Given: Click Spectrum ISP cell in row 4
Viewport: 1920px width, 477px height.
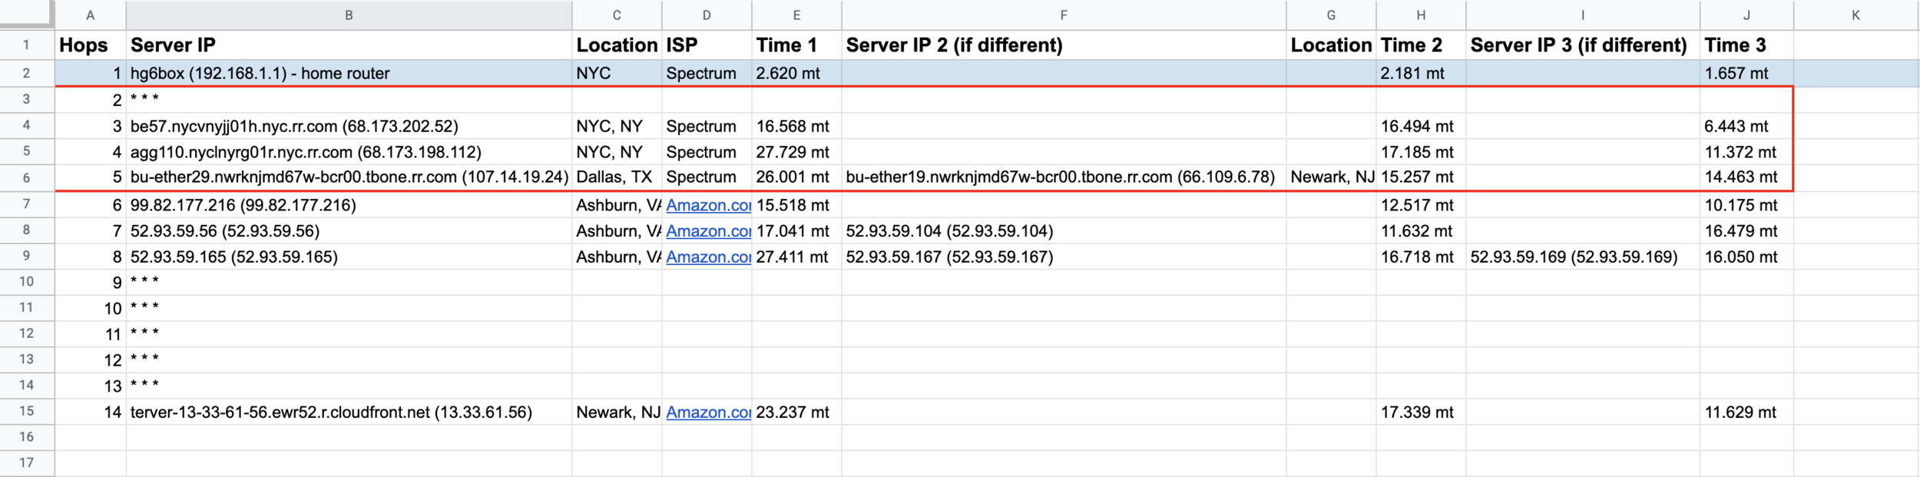Looking at the screenshot, I should coord(707,126).
